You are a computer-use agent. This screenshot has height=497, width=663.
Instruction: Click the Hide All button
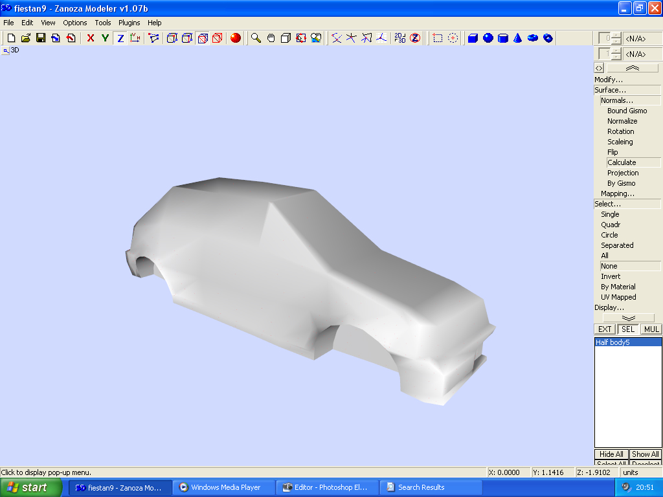pos(611,454)
